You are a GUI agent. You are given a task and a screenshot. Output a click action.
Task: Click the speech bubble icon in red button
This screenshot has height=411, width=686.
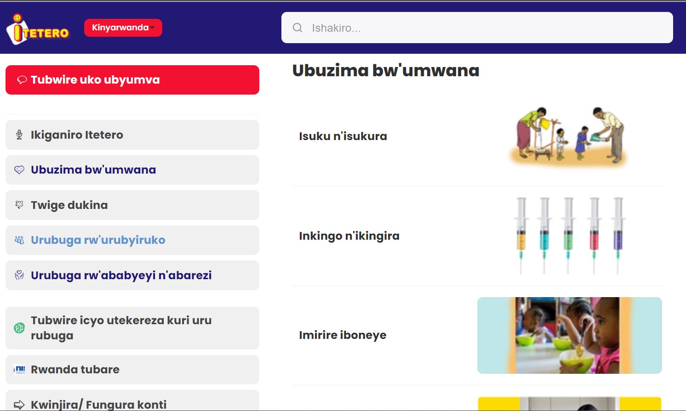pyautogui.click(x=22, y=80)
